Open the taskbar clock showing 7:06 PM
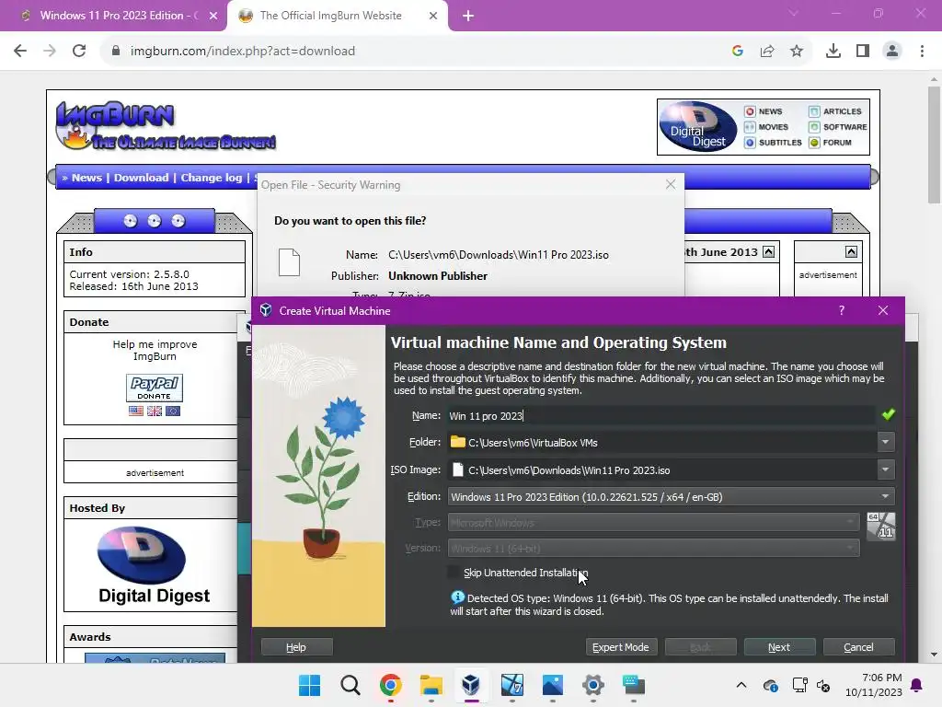This screenshot has width=942, height=707. [874, 685]
